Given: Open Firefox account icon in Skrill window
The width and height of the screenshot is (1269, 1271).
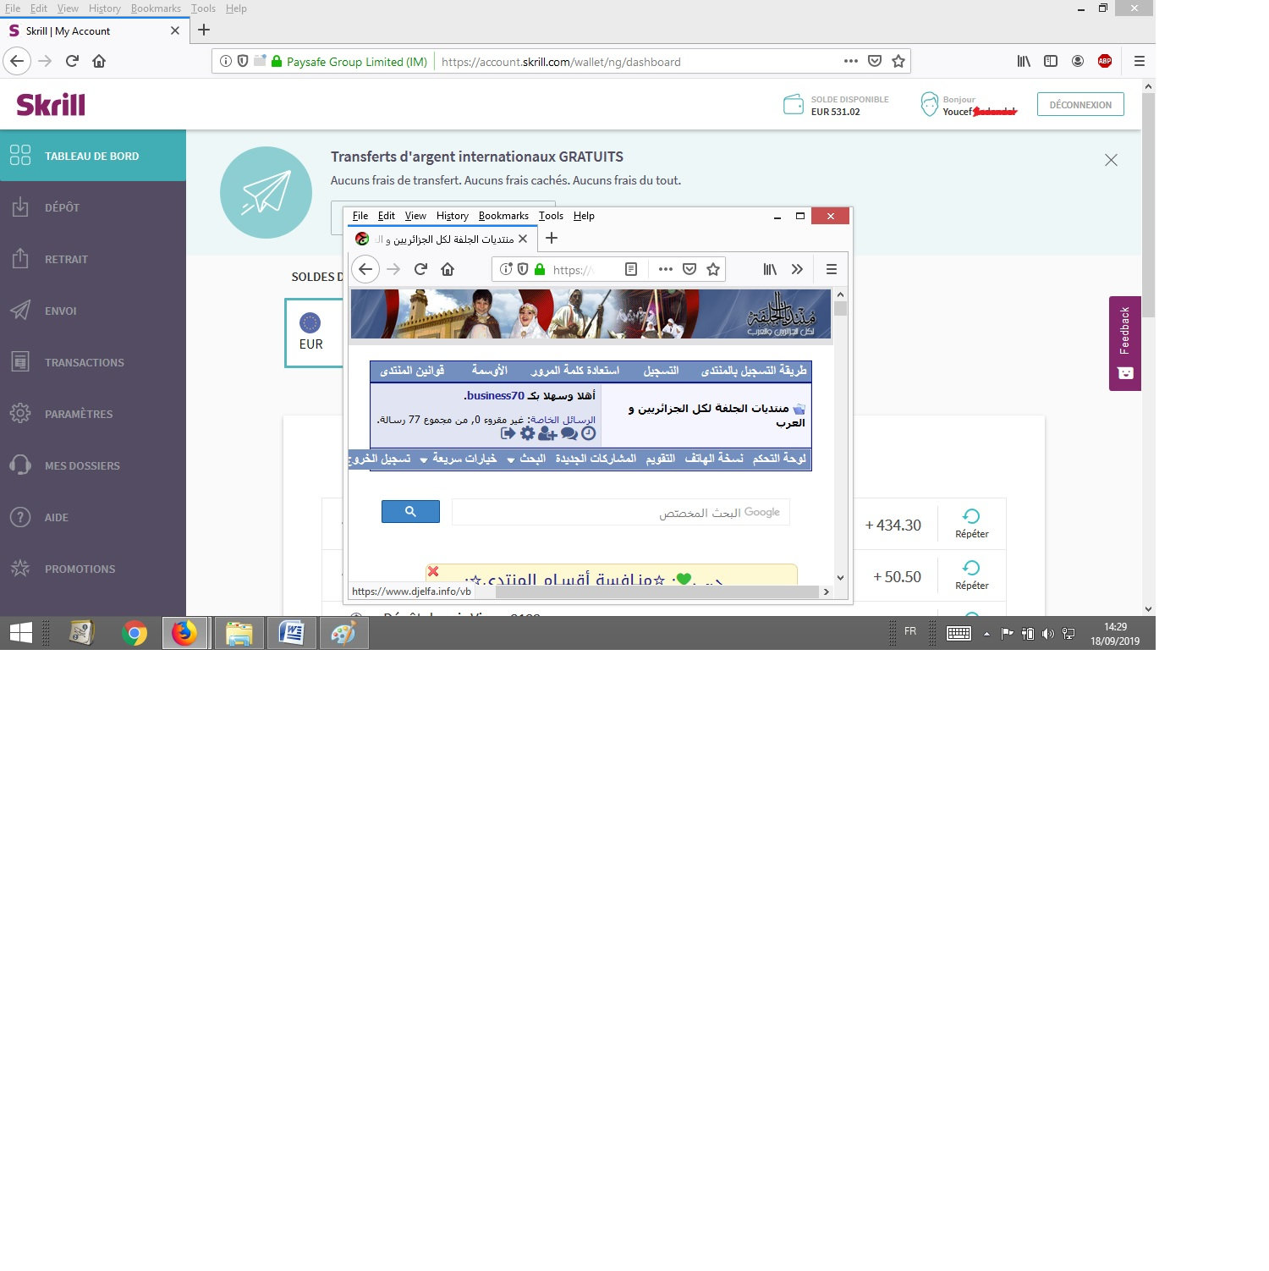Looking at the screenshot, I should (1078, 61).
